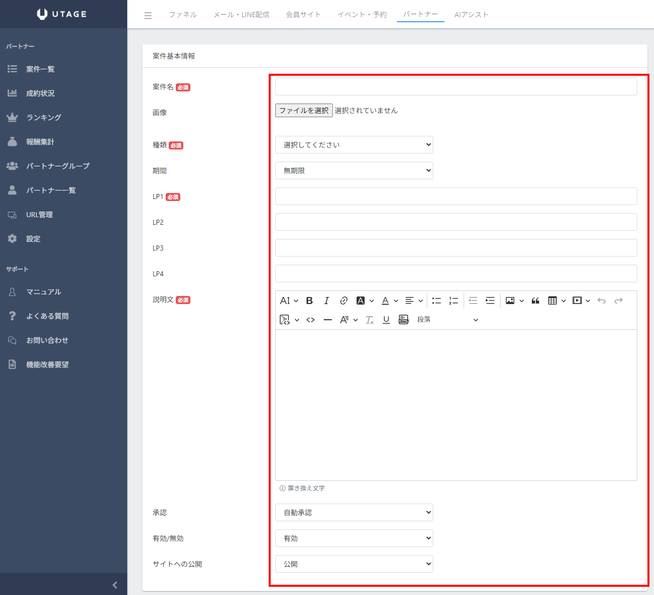Open the 種類 dropdown showing 選択してください

point(354,145)
